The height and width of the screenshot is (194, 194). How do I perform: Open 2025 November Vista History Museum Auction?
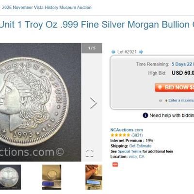click(x=47, y=7)
